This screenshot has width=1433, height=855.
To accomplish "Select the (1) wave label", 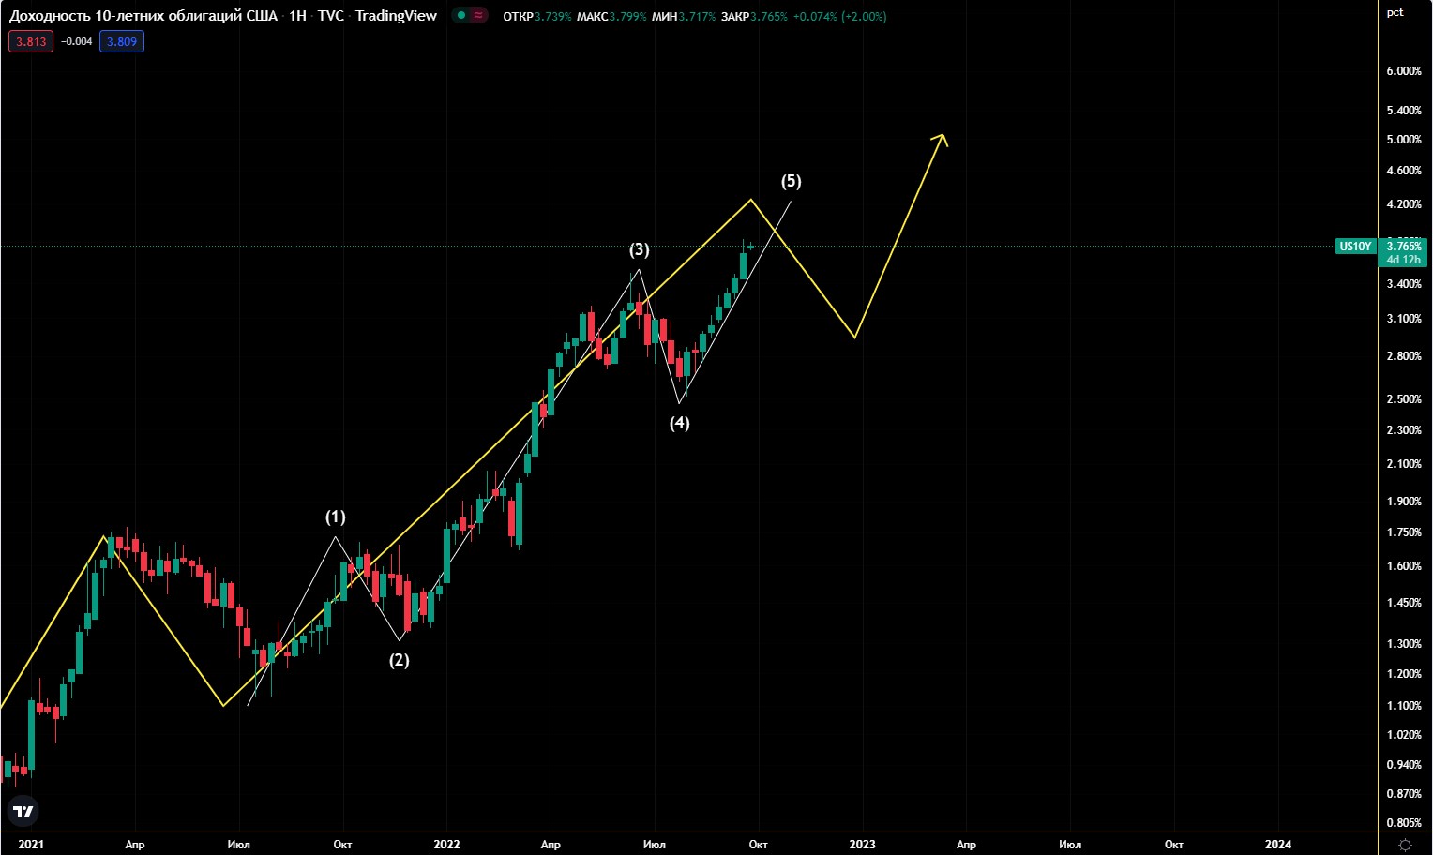I will [x=335, y=517].
